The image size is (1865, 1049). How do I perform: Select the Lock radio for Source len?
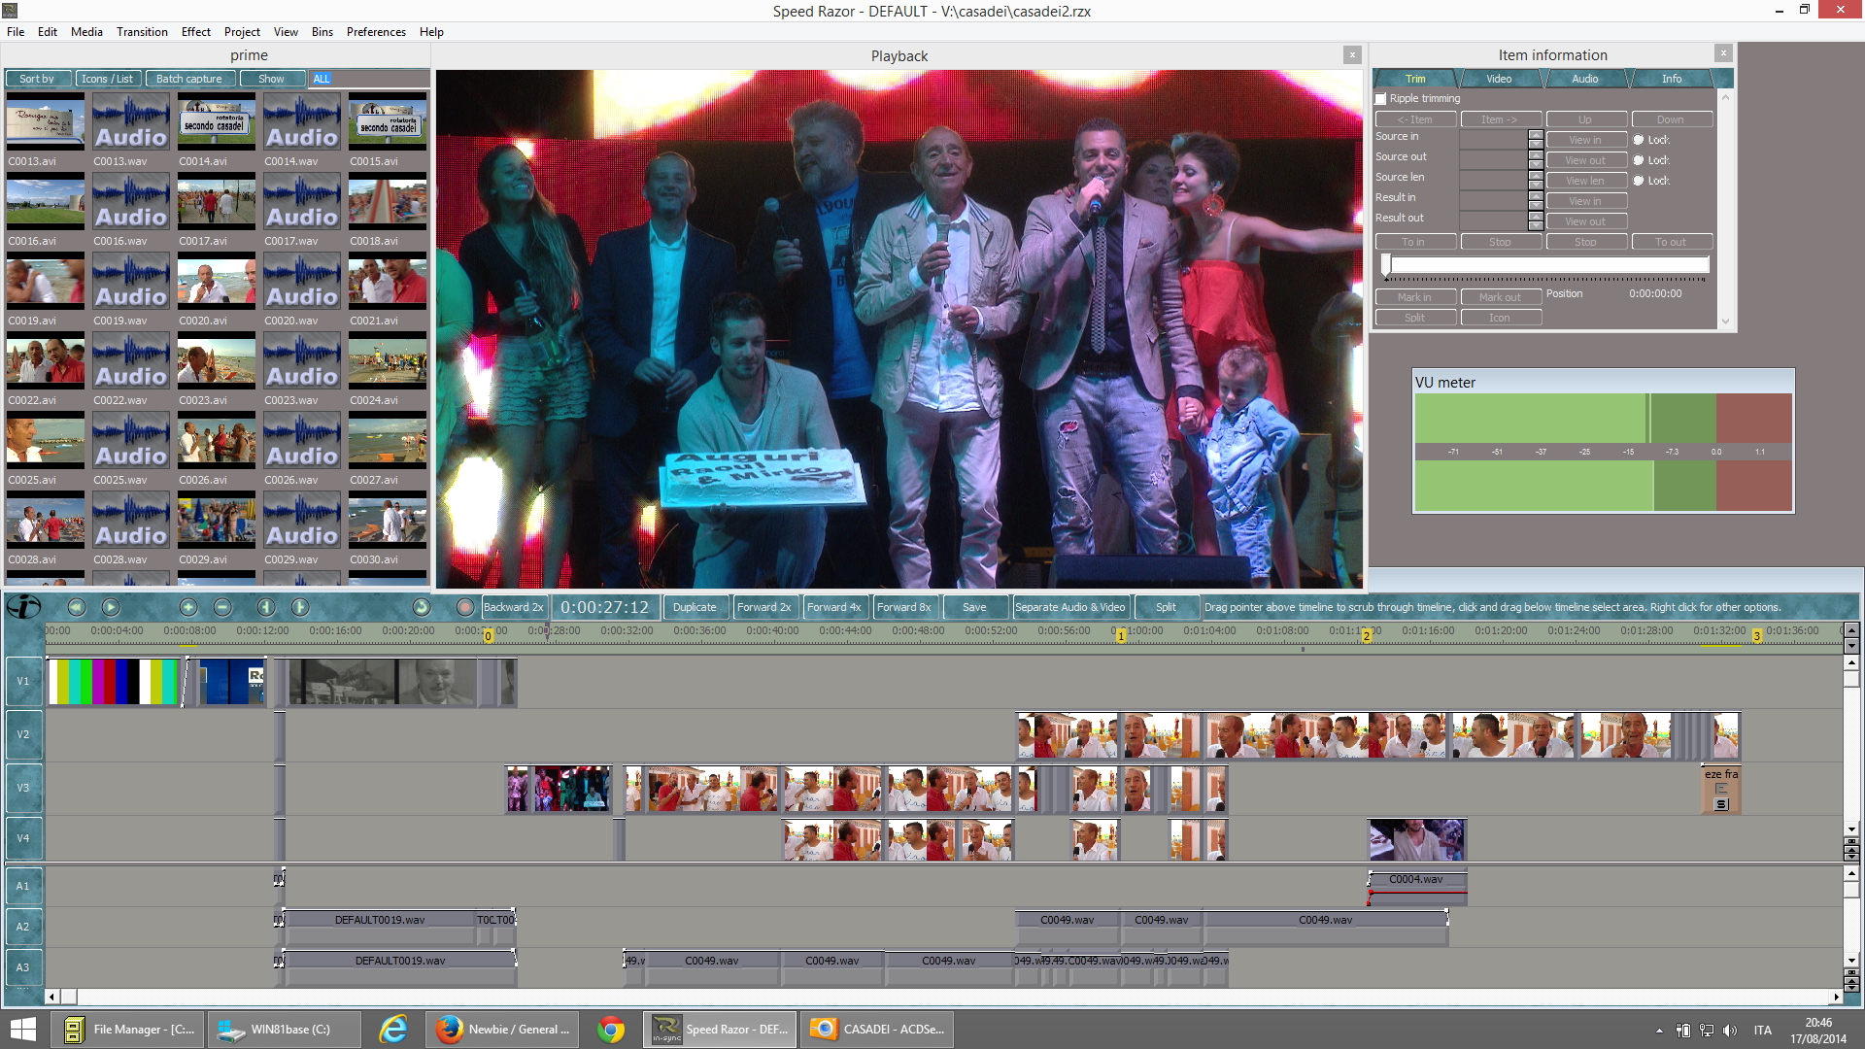tap(1639, 181)
